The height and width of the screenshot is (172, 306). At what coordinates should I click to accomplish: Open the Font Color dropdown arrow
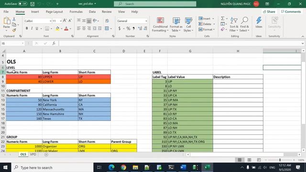pos(70,29)
